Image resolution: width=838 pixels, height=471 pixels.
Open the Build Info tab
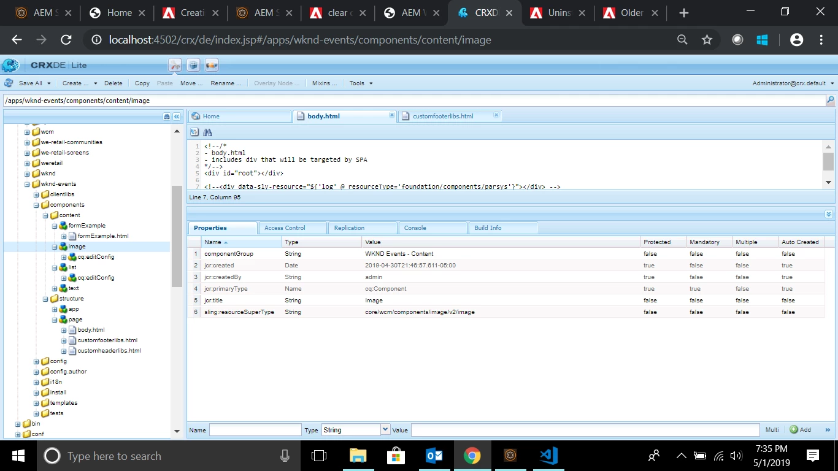[502, 228]
